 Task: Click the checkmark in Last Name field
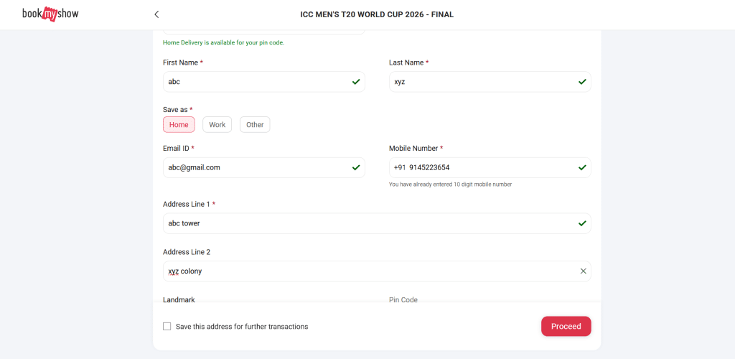582,82
